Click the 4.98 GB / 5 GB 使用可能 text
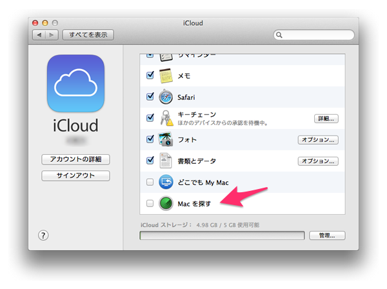The image size is (387, 289). (228, 225)
